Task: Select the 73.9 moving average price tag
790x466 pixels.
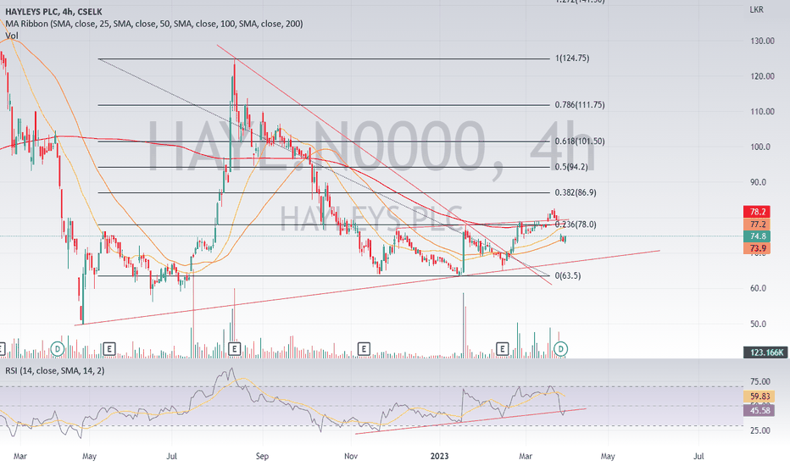Action: point(757,248)
